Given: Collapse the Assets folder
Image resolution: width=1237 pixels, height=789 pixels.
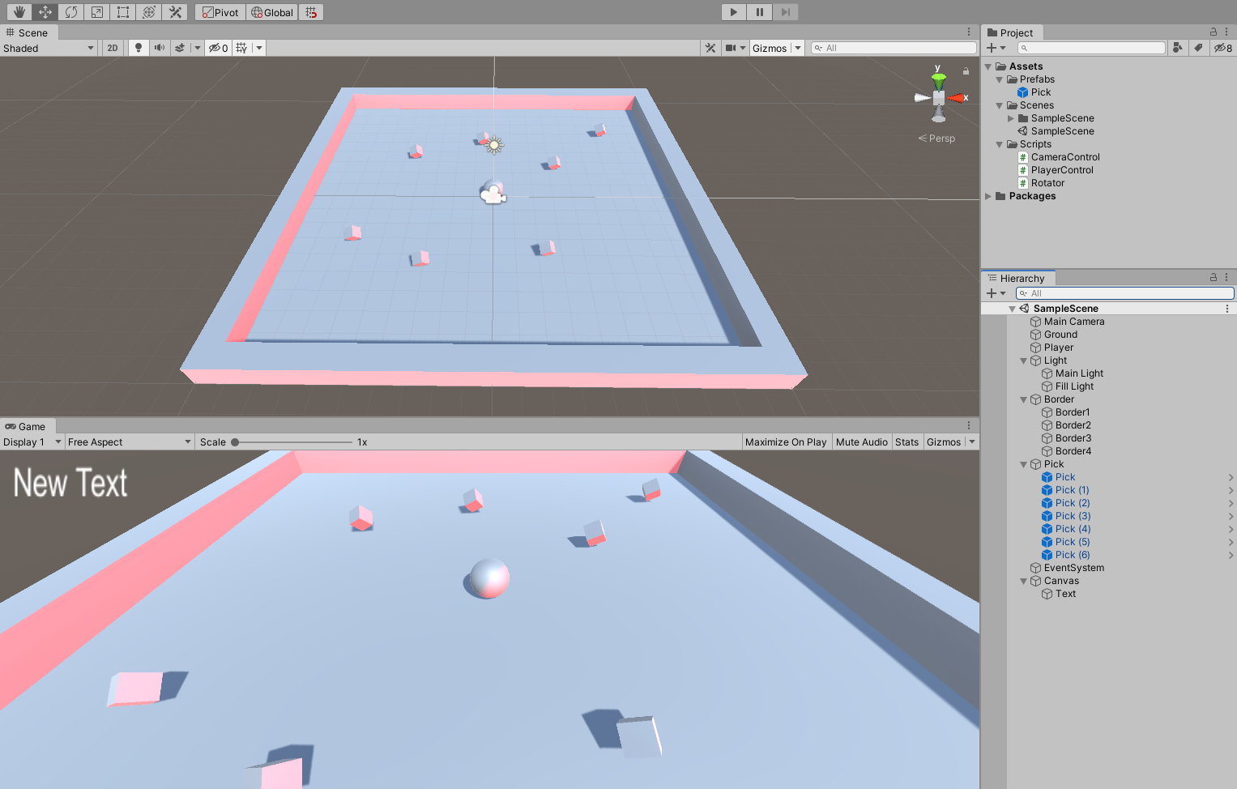Looking at the screenshot, I should tap(987, 66).
